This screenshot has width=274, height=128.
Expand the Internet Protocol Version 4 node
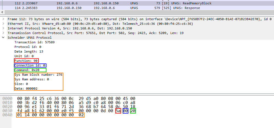pyautogui.click(x=3, y=28)
